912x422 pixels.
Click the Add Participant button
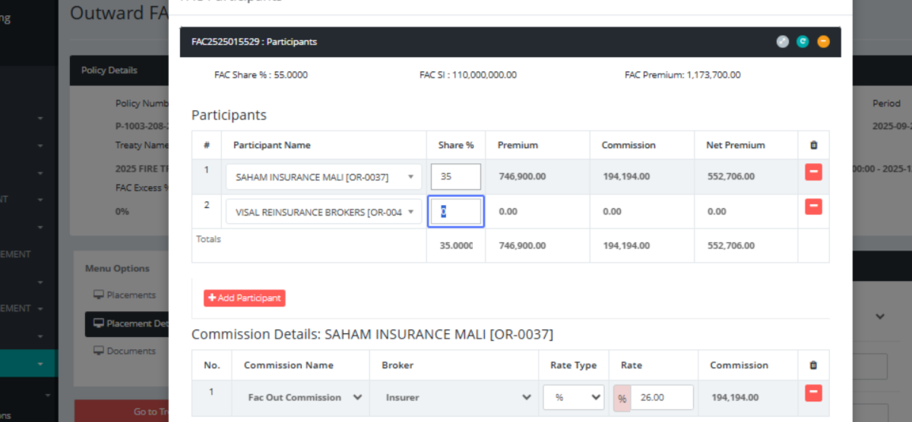tap(244, 298)
